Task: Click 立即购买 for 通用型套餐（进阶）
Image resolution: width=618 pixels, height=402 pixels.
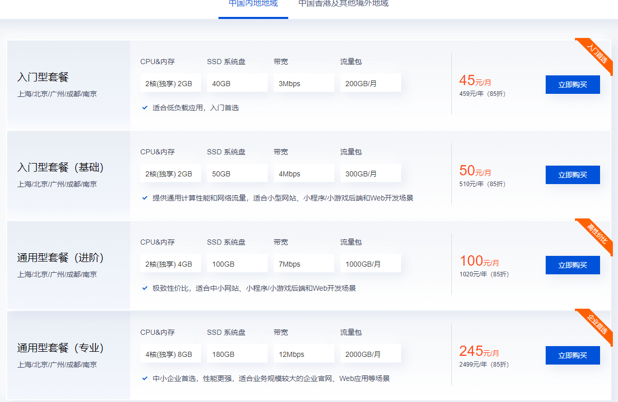Action: (x=572, y=265)
